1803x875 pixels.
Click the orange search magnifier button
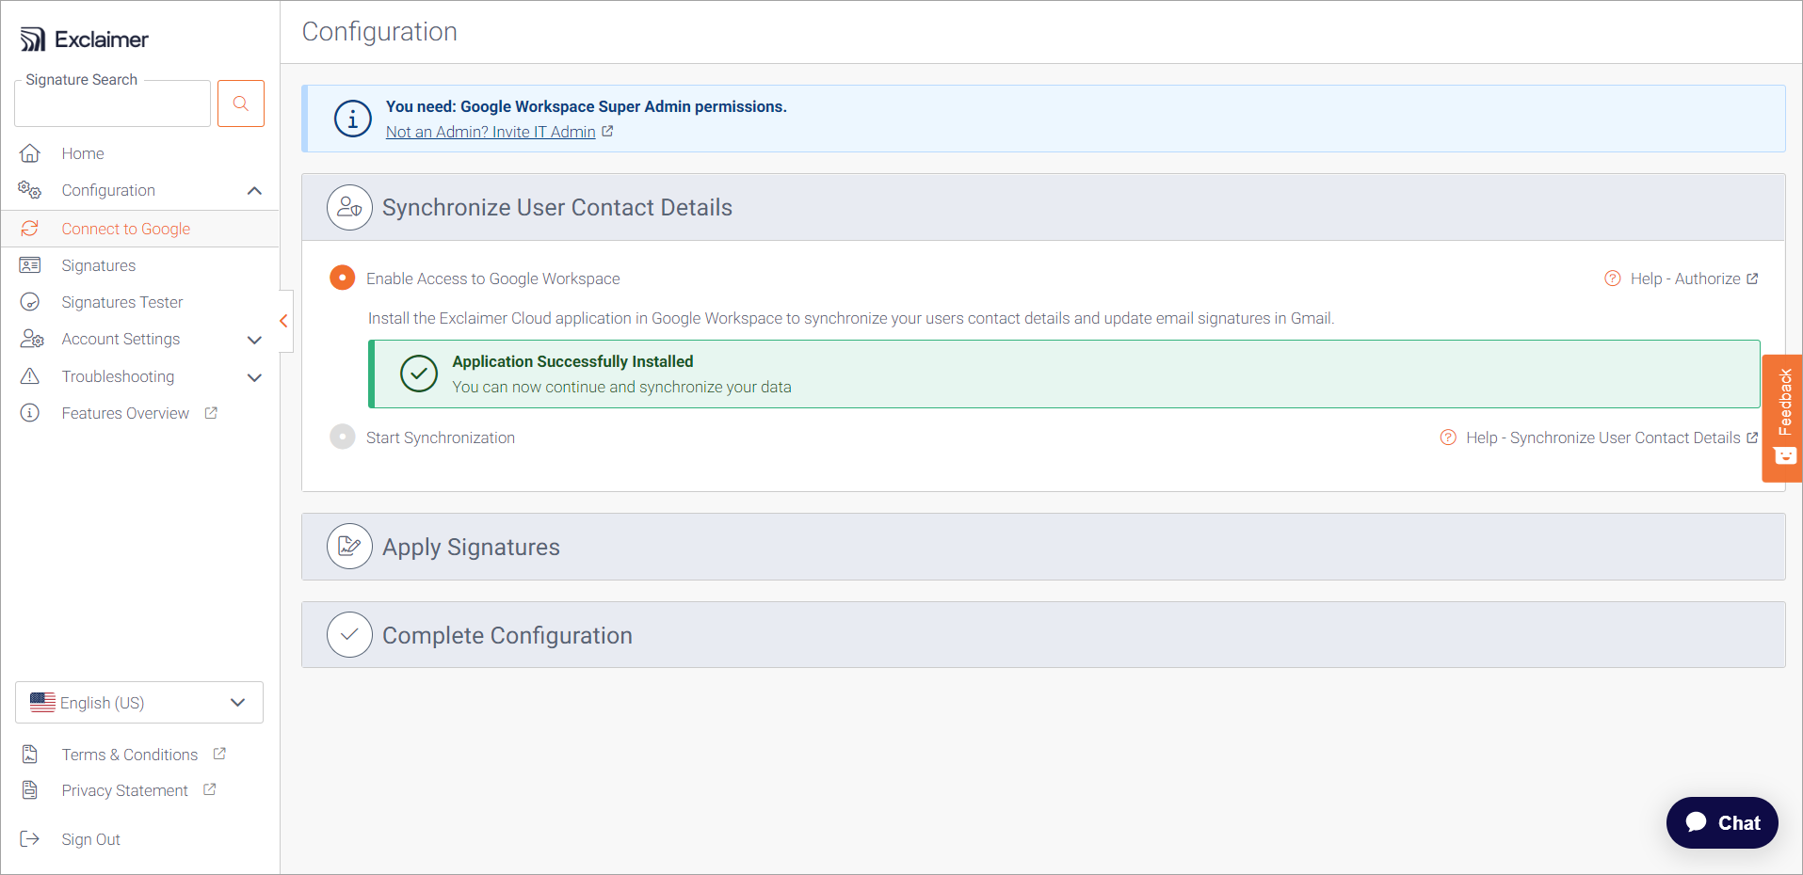[x=241, y=103]
